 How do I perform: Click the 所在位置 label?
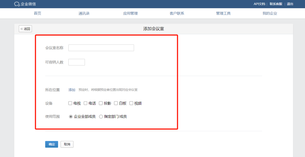[52, 90]
